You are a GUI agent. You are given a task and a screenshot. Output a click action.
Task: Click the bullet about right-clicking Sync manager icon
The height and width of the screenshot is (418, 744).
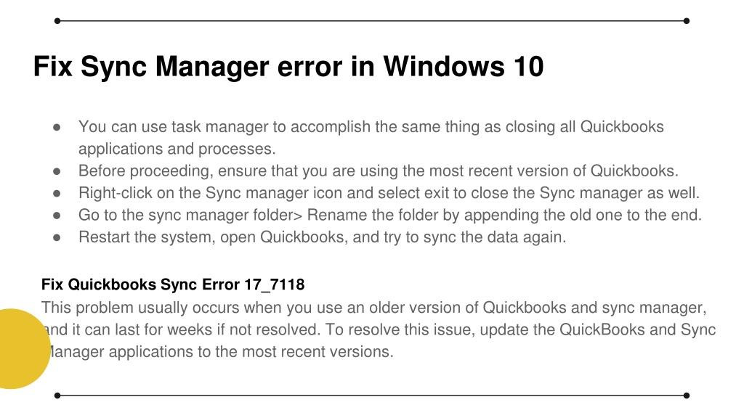point(389,193)
